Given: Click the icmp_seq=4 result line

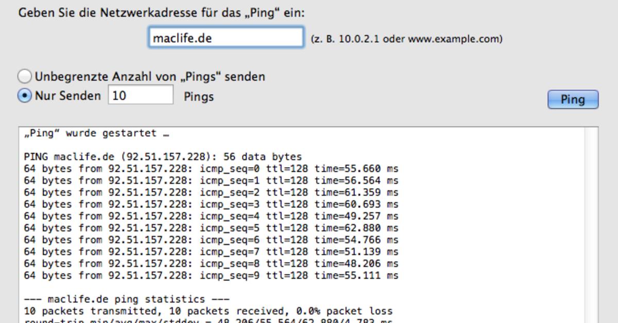Looking at the screenshot, I should [211, 216].
